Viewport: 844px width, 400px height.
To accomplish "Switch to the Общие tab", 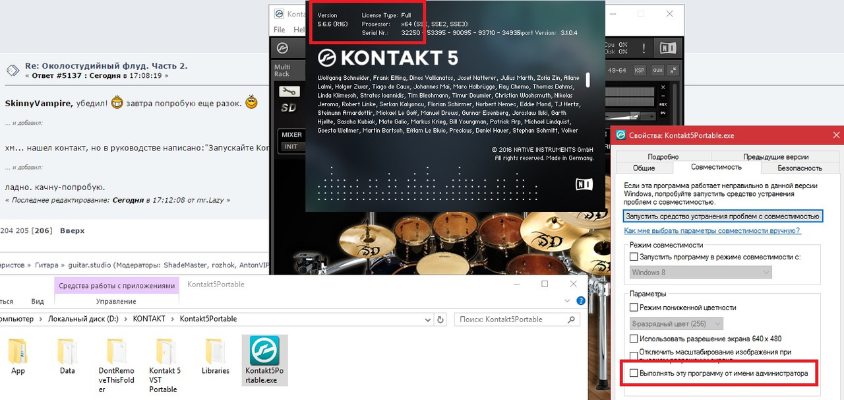I will coord(644,168).
